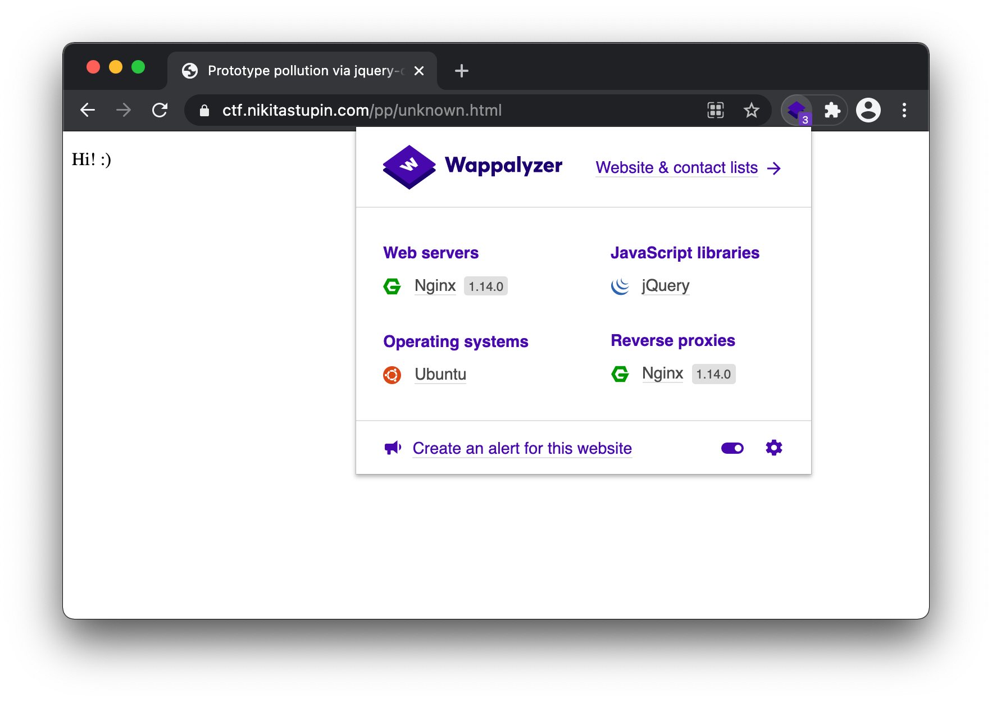Click the Wappalyzer logo in popup
Screen dimensions: 992x702
[472, 167]
